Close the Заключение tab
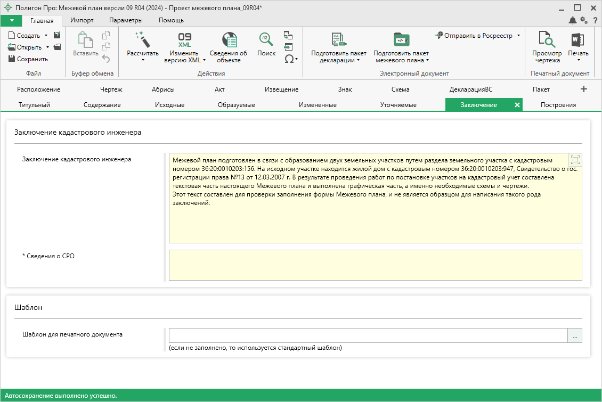Screen dimensions: 602x402 point(517,105)
